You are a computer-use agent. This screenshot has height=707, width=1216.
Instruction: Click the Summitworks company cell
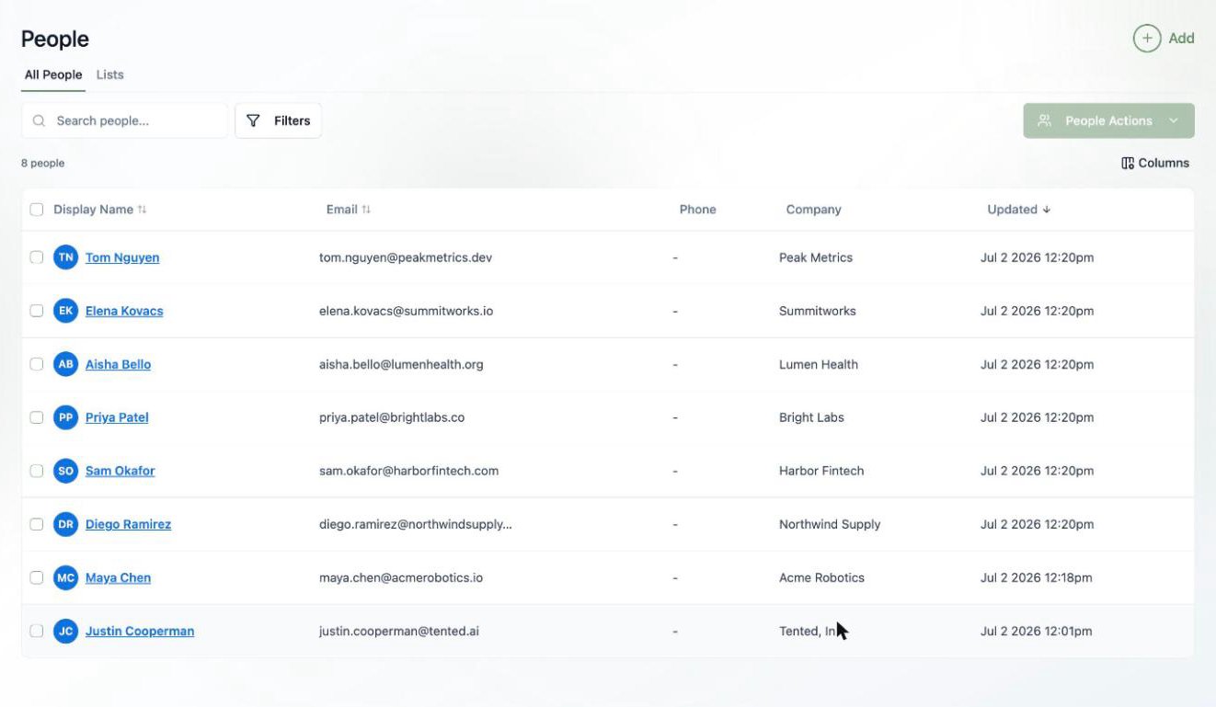(818, 311)
